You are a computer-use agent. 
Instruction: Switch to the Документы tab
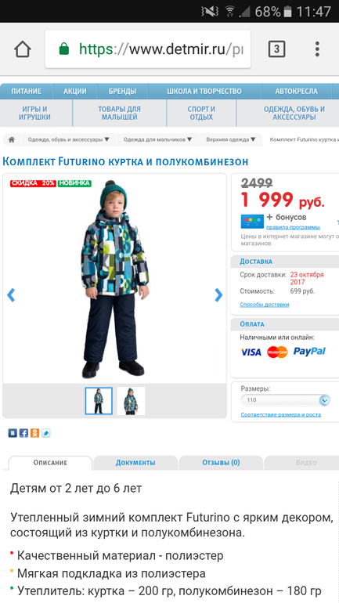(135, 463)
